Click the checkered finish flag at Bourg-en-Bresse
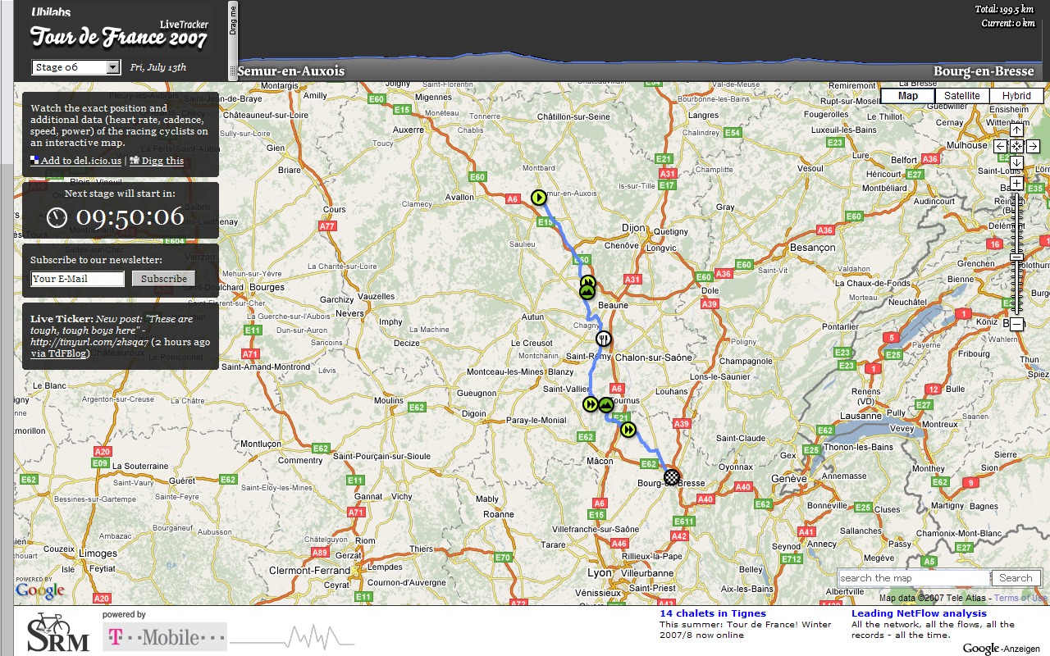Image resolution: width=1050 pixels, height=656 pixels. pyautogui.click(x=672, y=476)
